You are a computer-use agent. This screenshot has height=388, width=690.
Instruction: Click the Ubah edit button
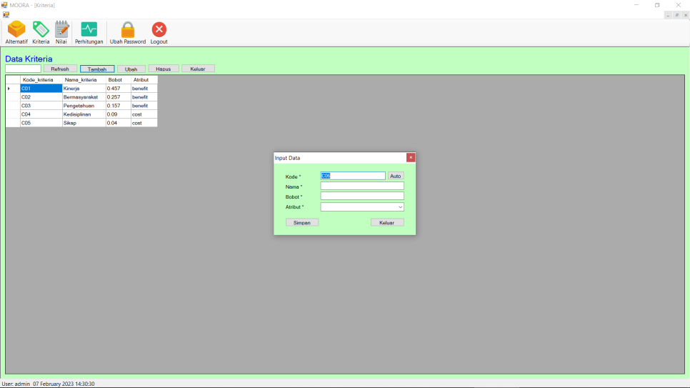click(131, 69)
